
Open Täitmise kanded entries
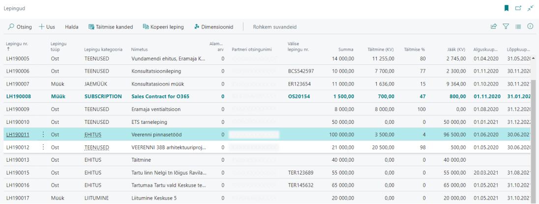[111, 27]
